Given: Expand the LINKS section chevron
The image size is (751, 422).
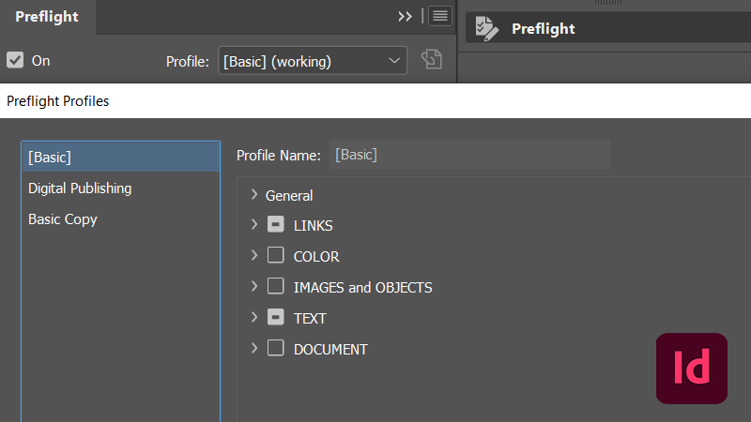Looking at the screenshot, I should (253, 225).
